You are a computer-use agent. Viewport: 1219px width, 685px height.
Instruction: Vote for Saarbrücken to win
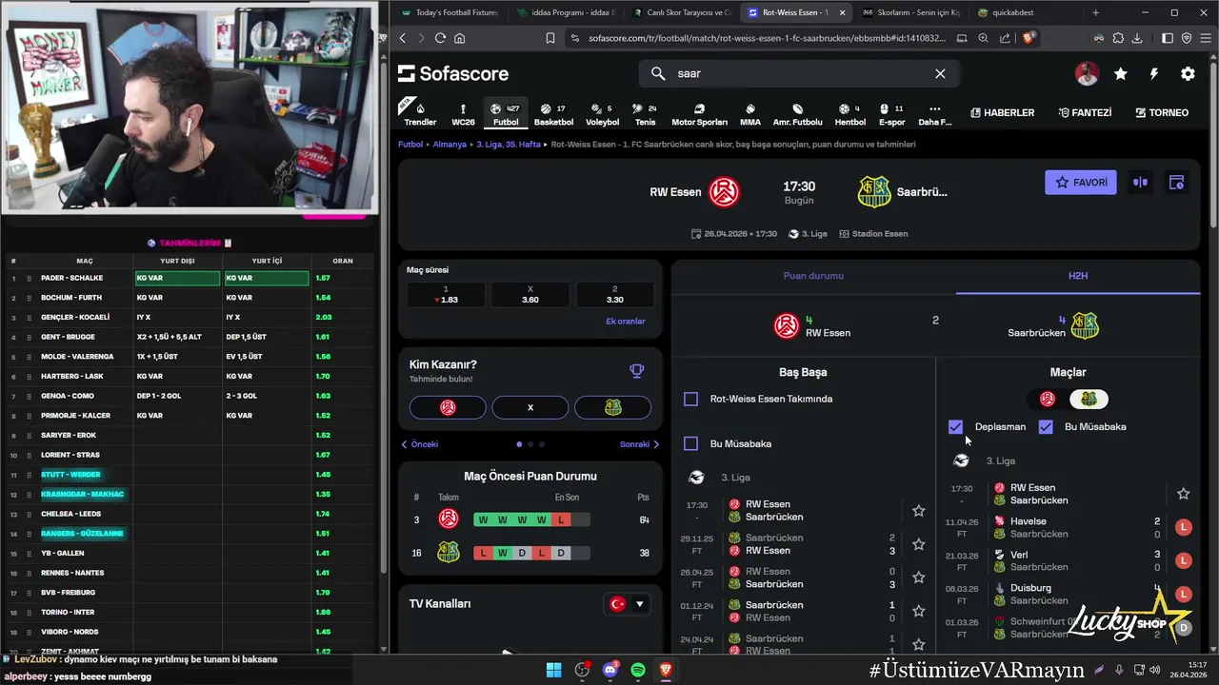pos(613,407)
